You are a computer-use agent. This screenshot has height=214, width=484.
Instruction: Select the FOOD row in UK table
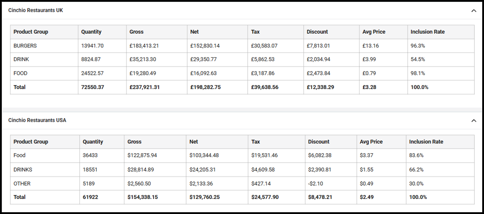20,73
